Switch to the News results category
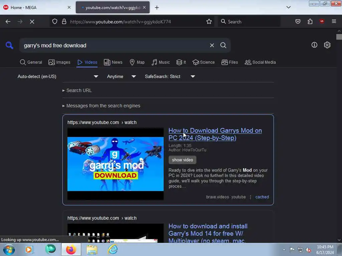 click(113, 62)
